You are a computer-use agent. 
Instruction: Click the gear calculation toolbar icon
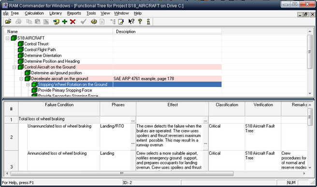coord(94,21)
